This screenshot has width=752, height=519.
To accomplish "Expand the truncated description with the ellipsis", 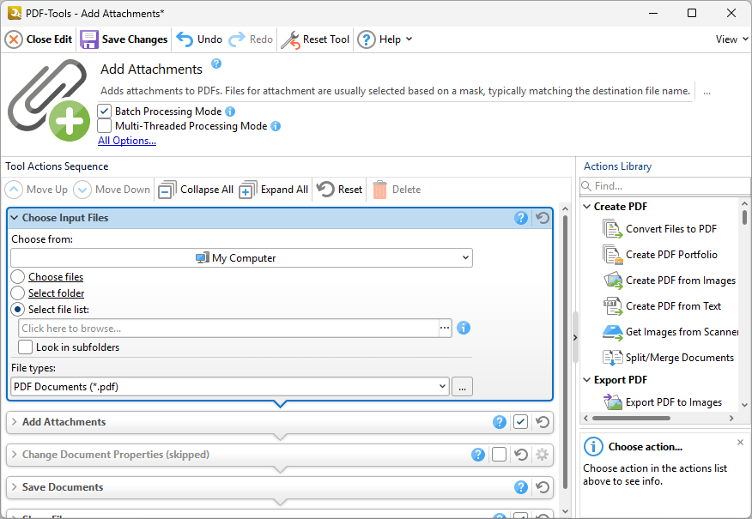I will click(x=707, y=92).
